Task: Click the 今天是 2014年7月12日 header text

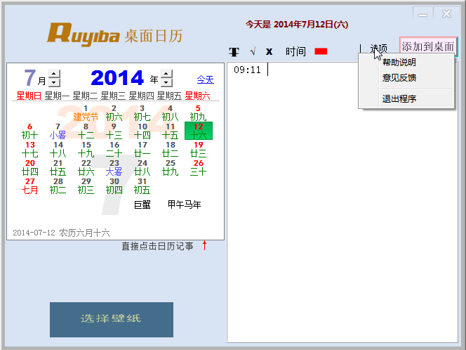Action: (297, 25)
